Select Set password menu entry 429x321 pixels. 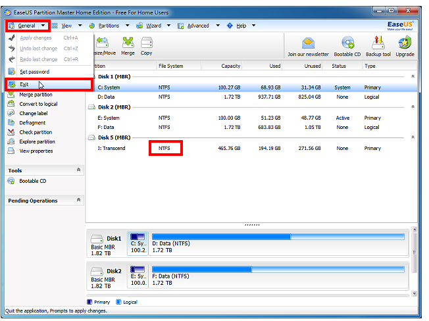pos(49,72)
